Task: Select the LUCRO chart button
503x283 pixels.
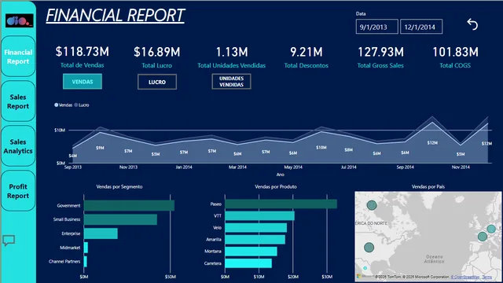Action: [157, 82]
